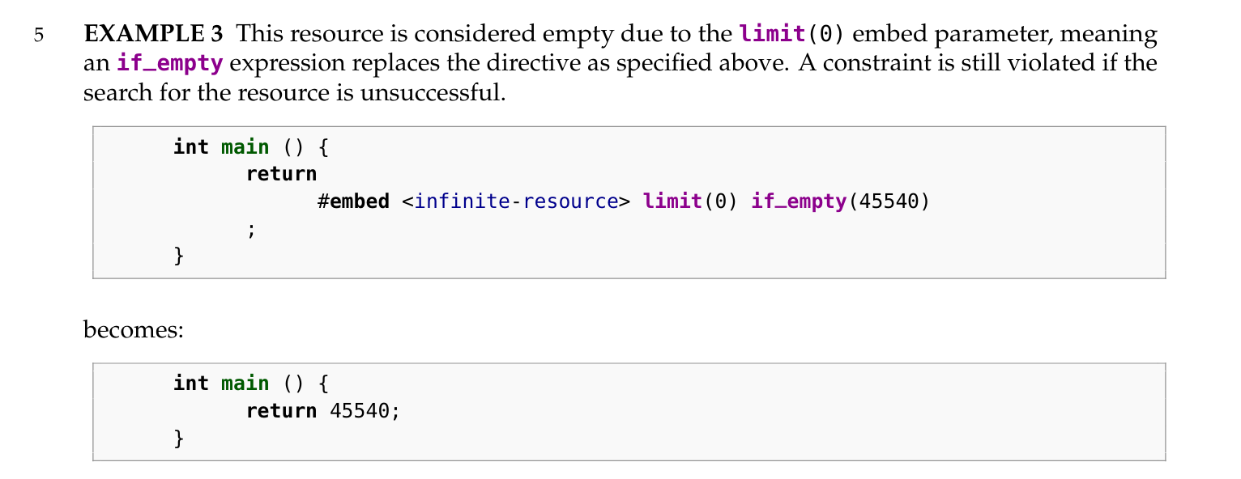
Task: Click int main in the second code block
Action: tap(221, 383)
